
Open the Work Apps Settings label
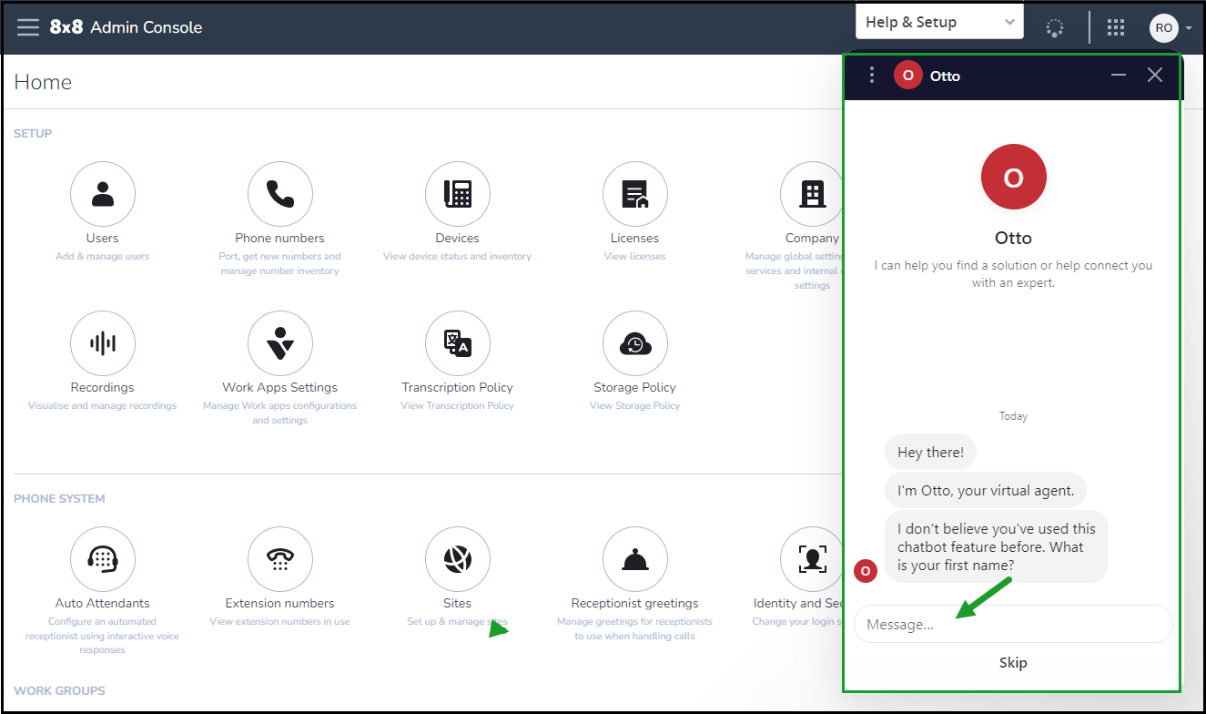tap(280, 387)
